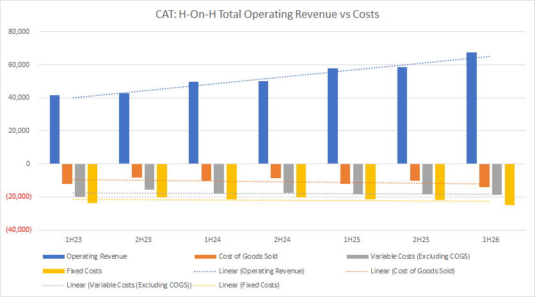This screenshot has height=297, width=535.
Task: Select the orange COGS bar for 1H25
Action: (x=346, y=174)
